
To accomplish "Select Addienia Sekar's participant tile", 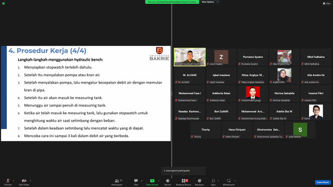I will tap(221, 94).
